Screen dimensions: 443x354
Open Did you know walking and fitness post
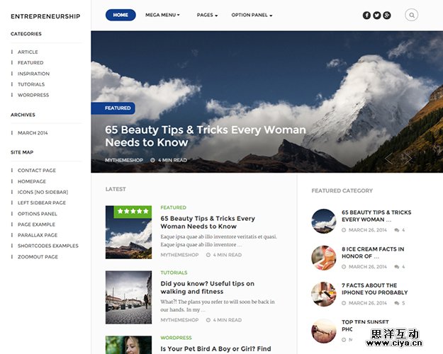208,287
